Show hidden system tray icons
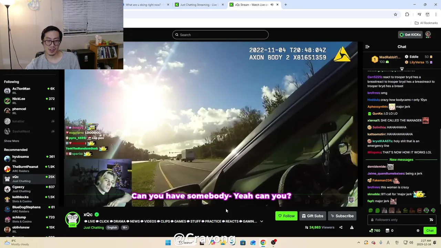 tap(359, 242)
